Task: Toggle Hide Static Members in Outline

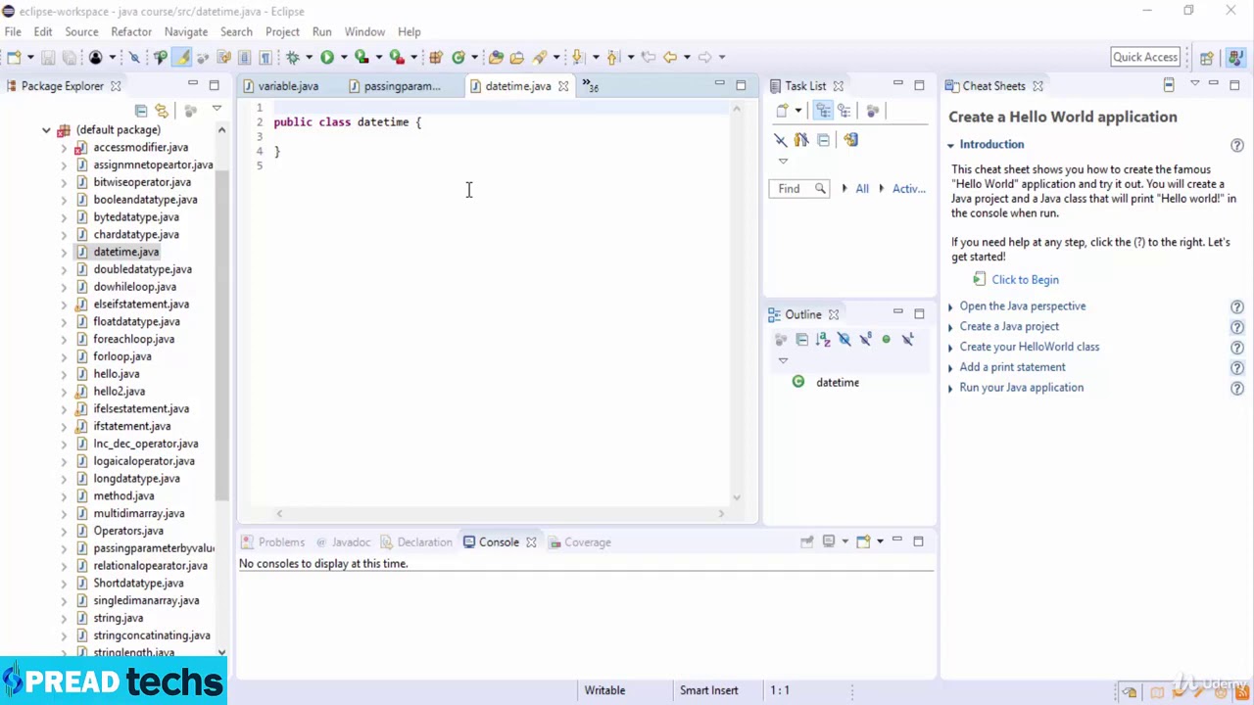Action: pyautogui.click(x=865, y=339)
